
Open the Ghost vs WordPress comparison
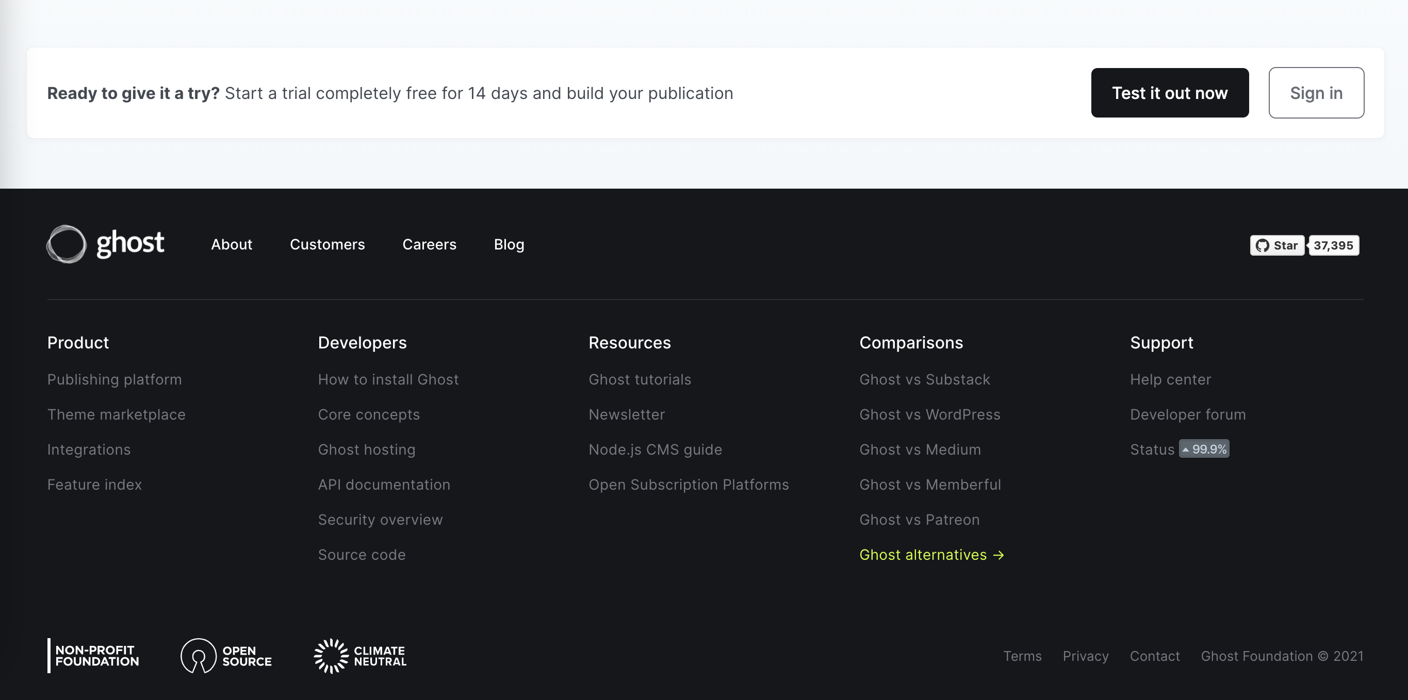click(930, 414)
